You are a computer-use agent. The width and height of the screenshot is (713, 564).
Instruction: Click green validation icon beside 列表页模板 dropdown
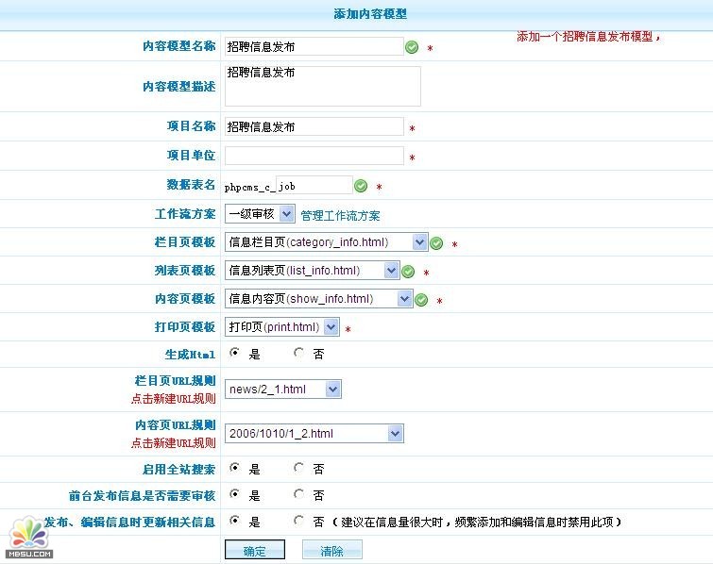click(x=408, y=272)
